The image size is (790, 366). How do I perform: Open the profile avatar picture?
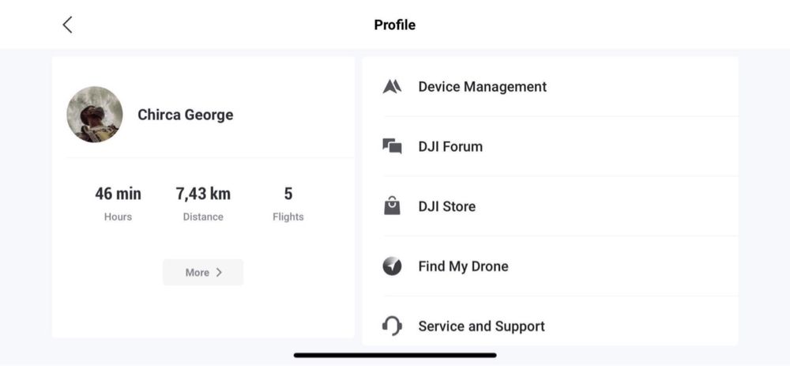(95, 115)
